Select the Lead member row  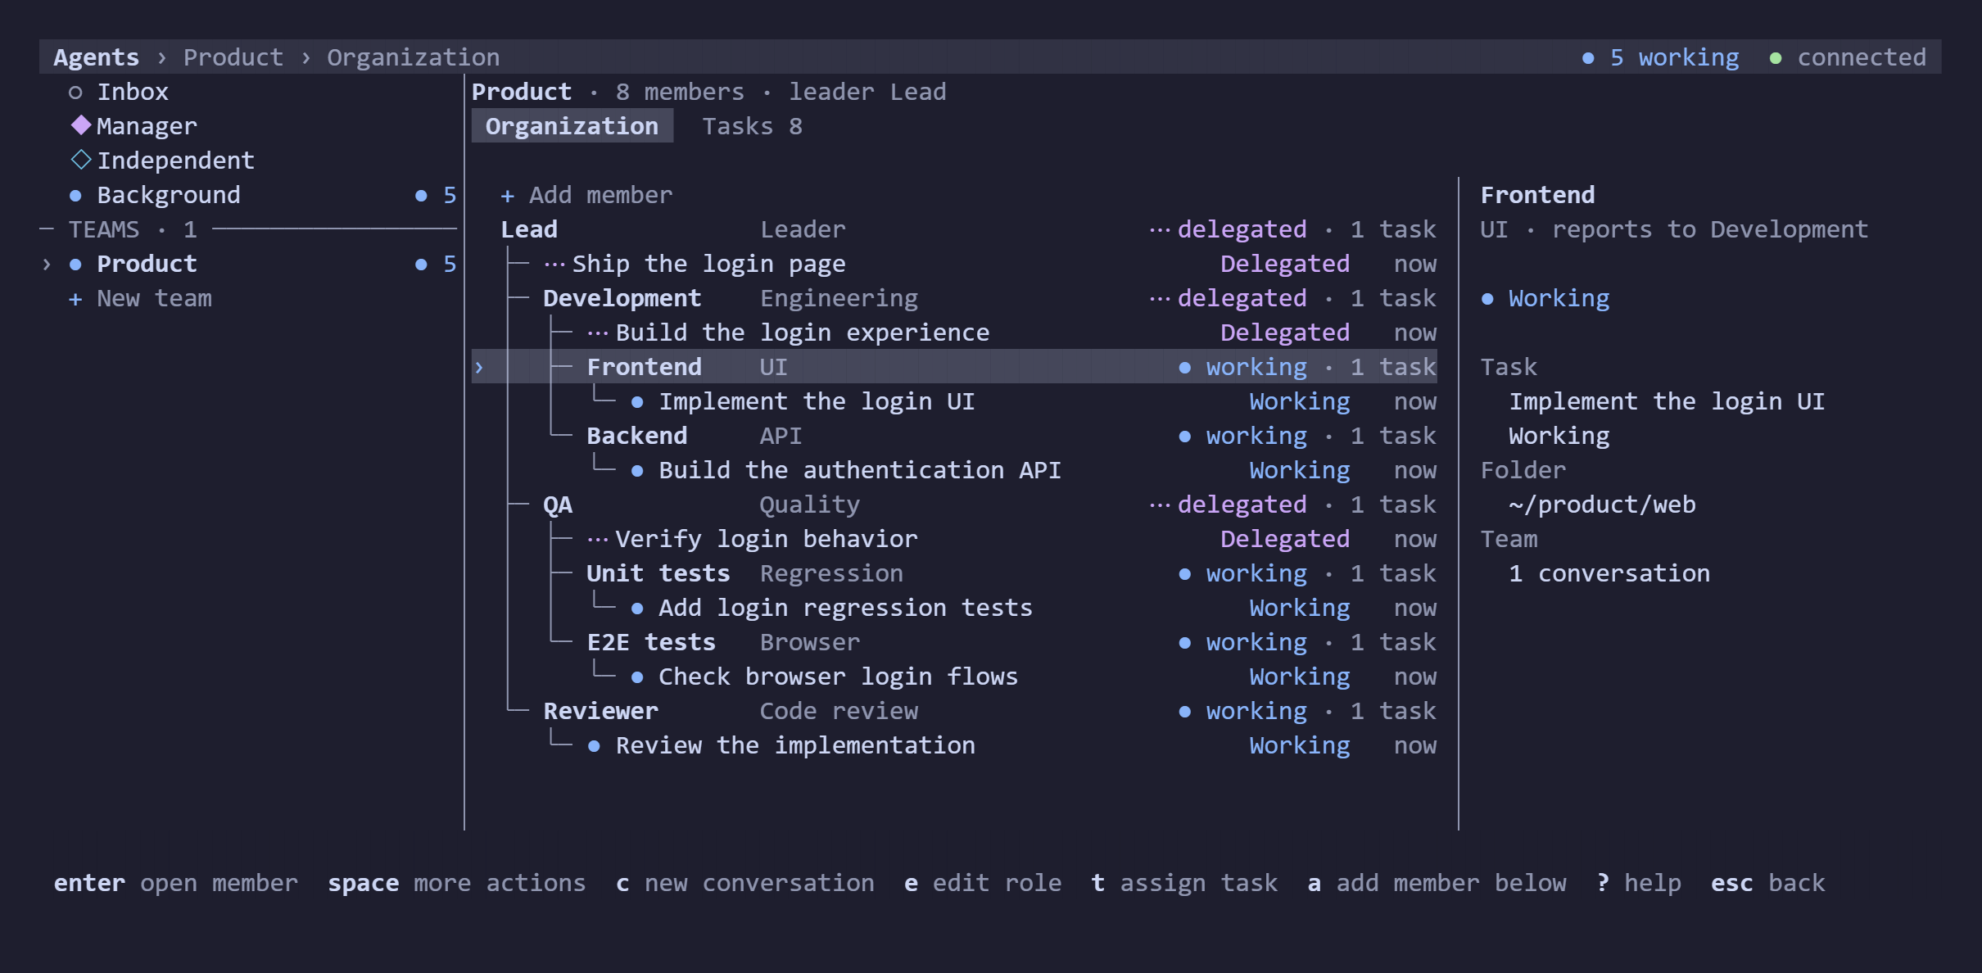pyautogui.click(x=954, y=229)
